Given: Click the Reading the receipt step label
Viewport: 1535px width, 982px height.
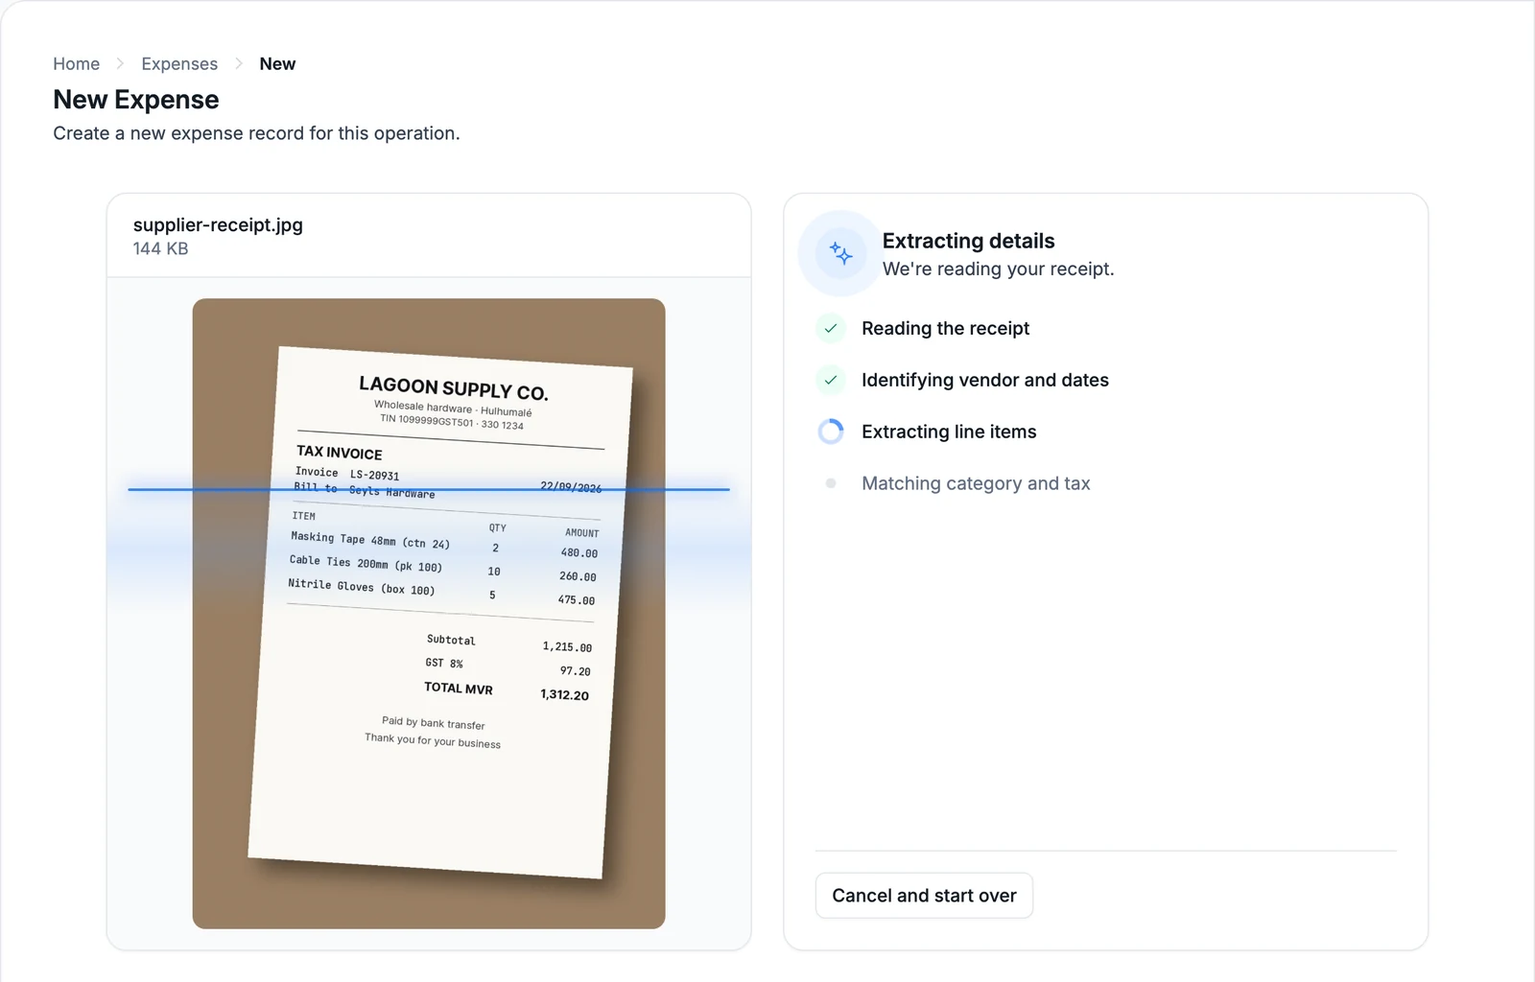Looking at the screenshot, I should 945,328.
